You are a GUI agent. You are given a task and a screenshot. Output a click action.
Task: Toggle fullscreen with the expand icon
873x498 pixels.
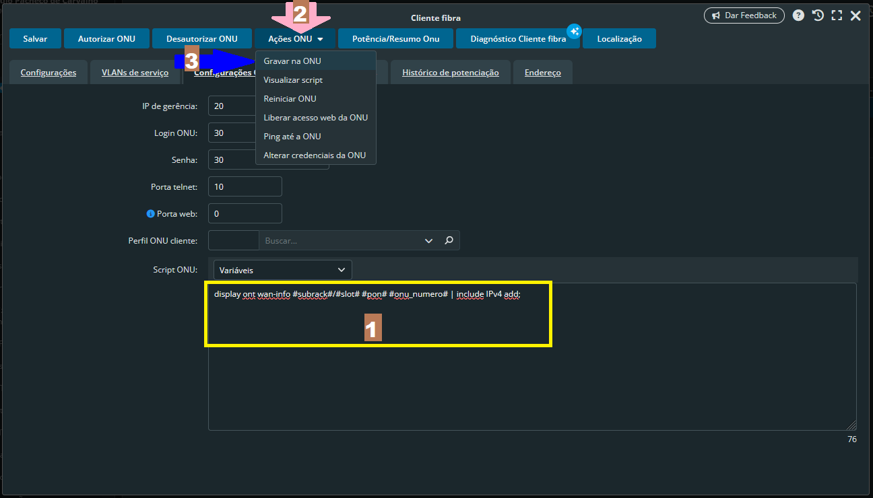tap(837, 15)
